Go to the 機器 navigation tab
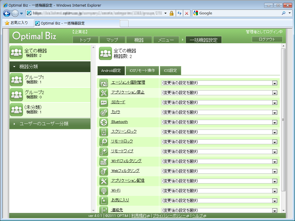 [139, 40]
